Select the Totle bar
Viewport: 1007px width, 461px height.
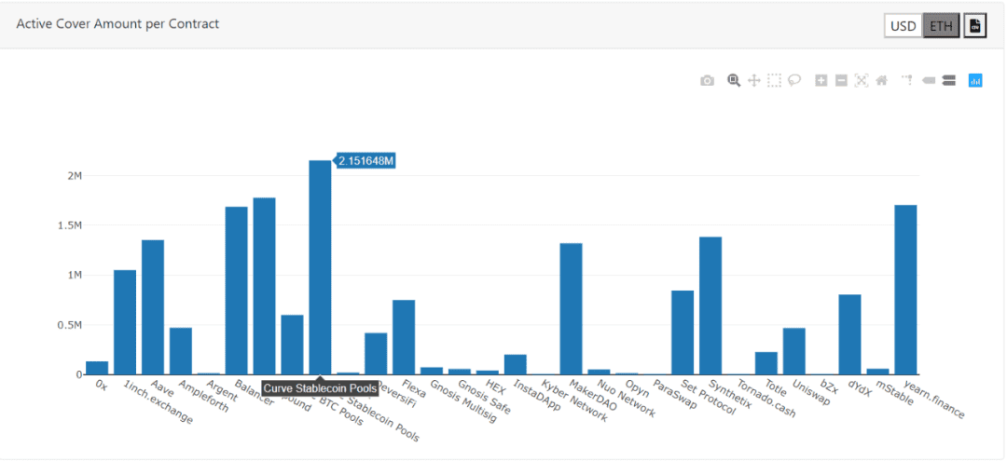766,363
